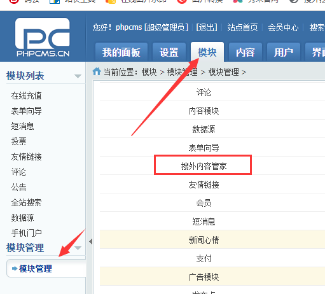Viewport: 325px width, 294px height.
Task: Switch to the 模块 tab
Action: pos(207,52)
